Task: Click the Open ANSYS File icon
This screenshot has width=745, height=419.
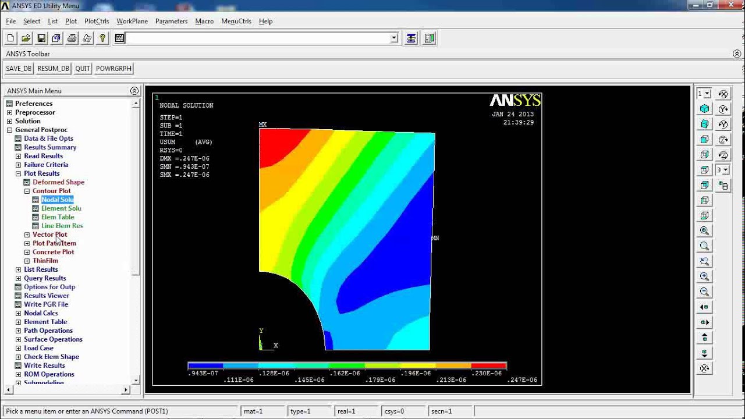Action: coord(26,38)
